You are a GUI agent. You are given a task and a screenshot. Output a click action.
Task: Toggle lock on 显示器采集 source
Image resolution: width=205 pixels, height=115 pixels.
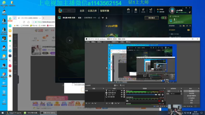(124, 97)
